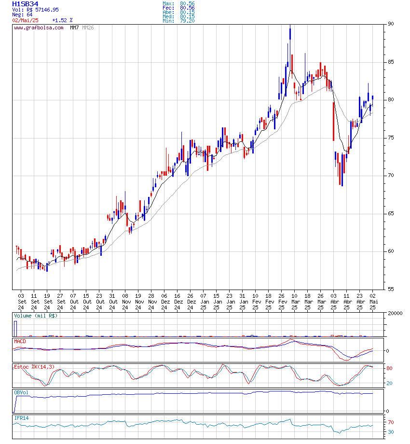Click the IFR14 panel label
This screenshot has height=444, width=410.
21,418
